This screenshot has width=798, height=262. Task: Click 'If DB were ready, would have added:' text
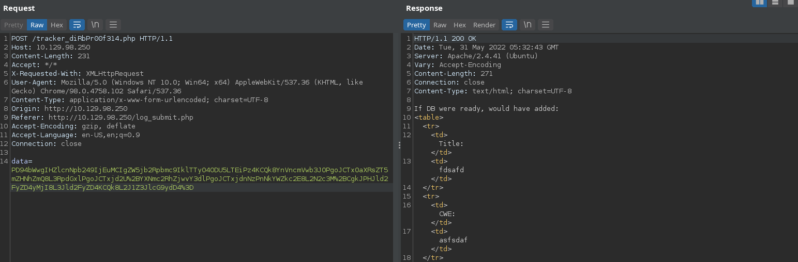pos(487,109)
